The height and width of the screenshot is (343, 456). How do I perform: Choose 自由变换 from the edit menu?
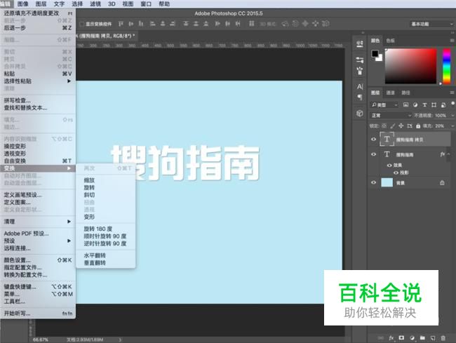click(37, 161)
